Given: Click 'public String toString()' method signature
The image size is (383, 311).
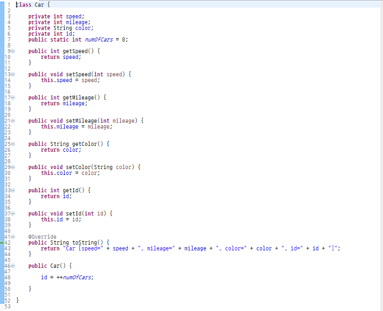Looking at the screenshot, I should tap(69, 242).
